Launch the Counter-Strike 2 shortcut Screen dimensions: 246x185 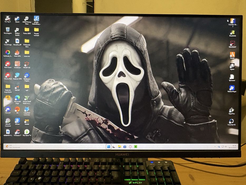pos(233,23)
